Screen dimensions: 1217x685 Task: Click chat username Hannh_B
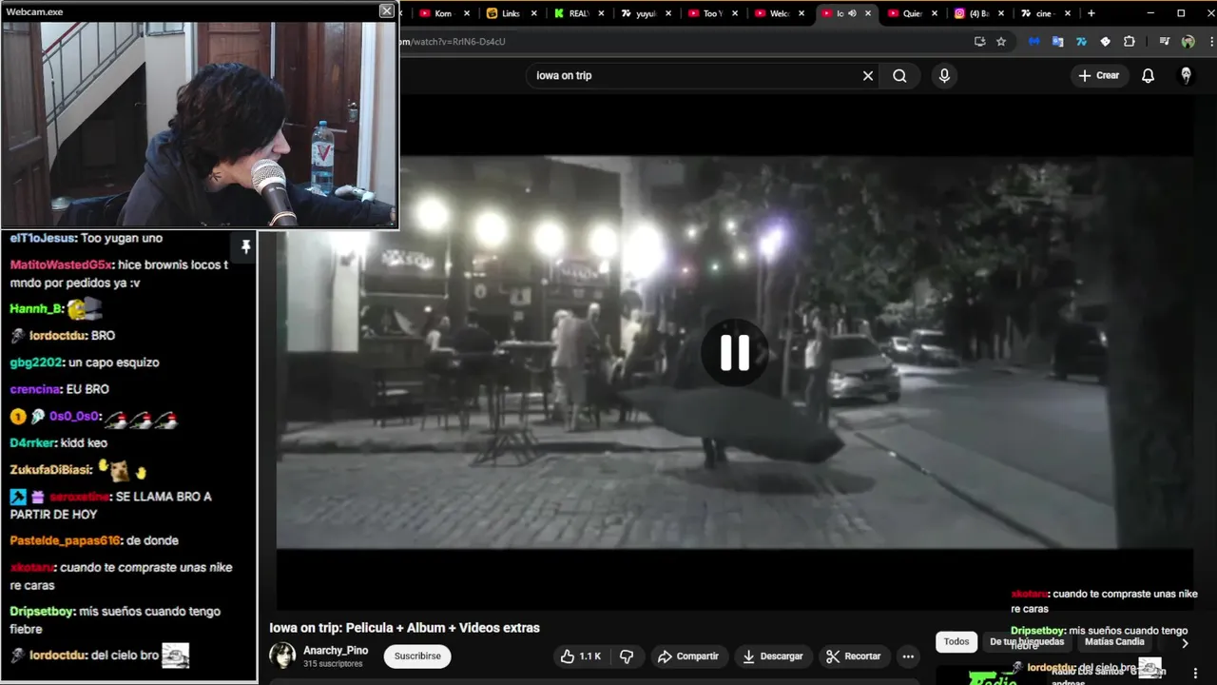[36, 309]
